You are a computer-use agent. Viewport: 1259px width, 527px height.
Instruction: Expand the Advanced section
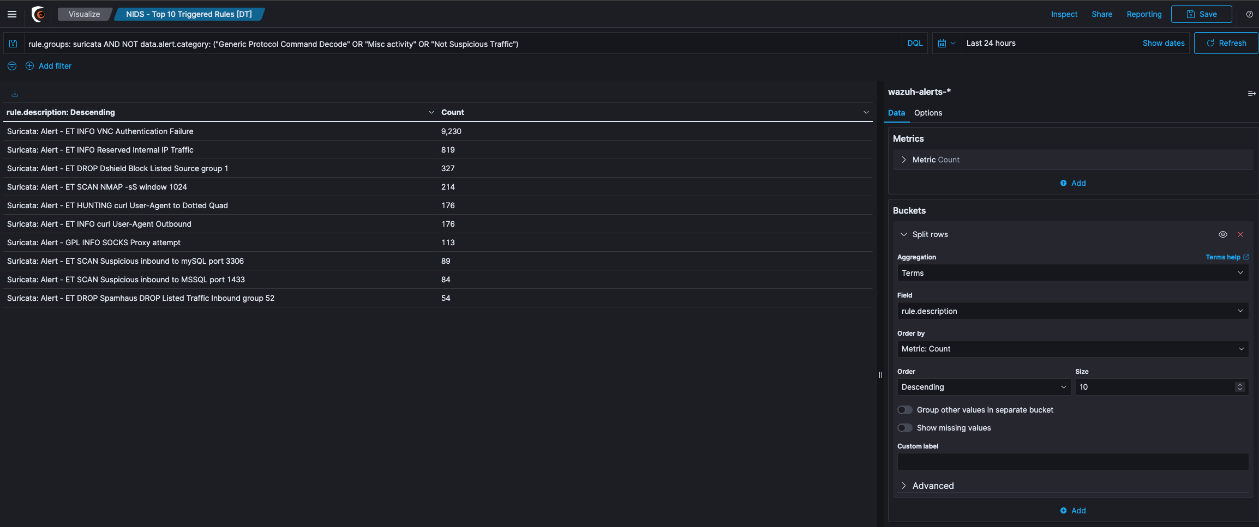[933, 486]
